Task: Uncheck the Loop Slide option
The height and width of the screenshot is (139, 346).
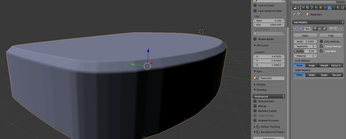Action: [321, 51]
